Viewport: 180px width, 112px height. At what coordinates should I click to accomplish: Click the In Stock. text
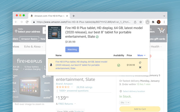click(x=125, y=96)
